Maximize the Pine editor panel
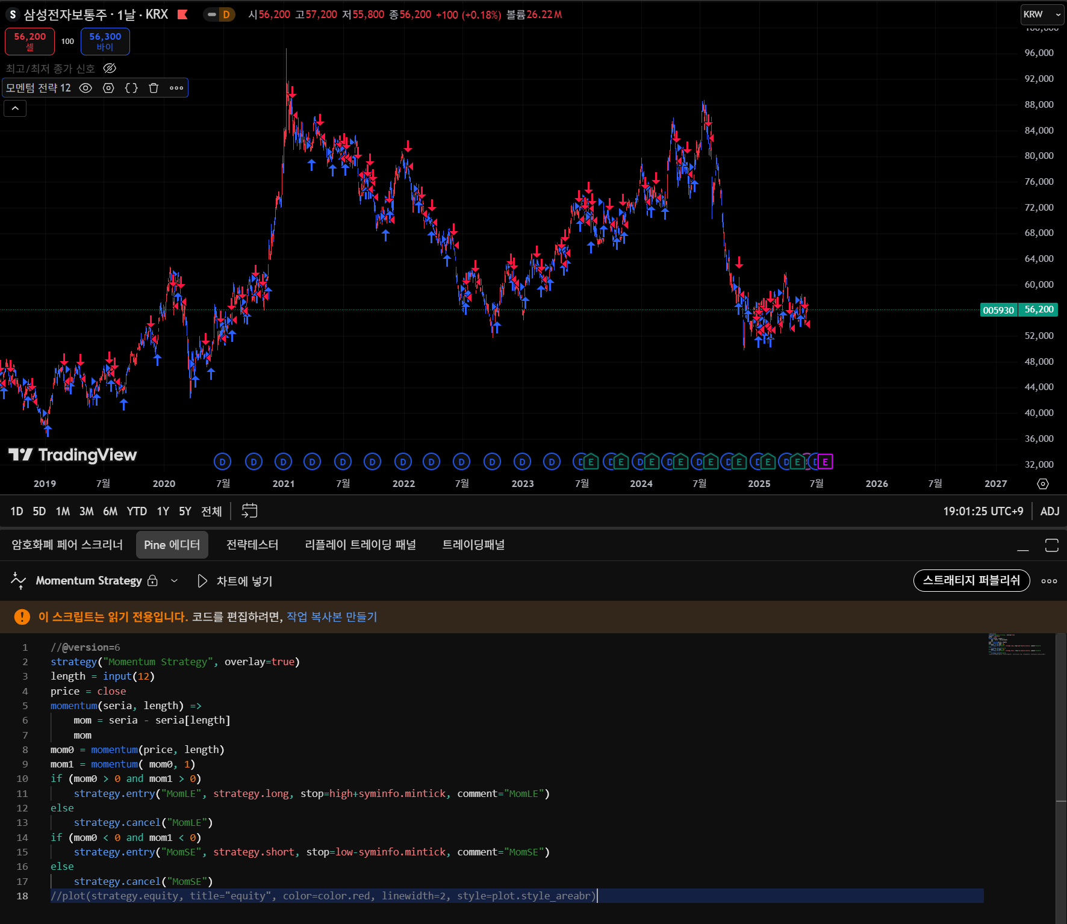 click(1052, 545)
